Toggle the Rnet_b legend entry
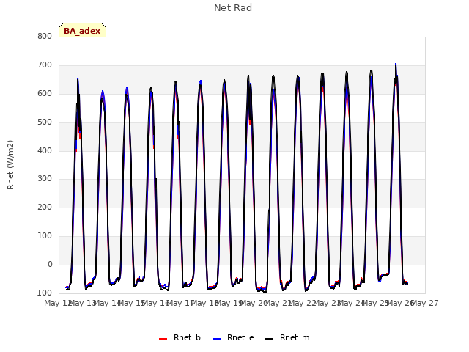Image resolution: width=469 pixels, height=352 pixels. pyautogui.click(x=180, y=337)
